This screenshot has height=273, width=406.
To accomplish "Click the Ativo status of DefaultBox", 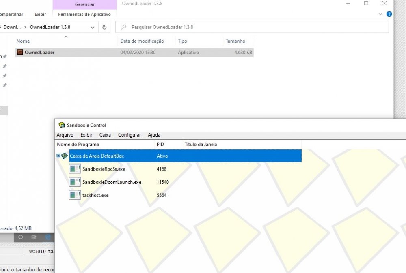I will coord(162,156).
